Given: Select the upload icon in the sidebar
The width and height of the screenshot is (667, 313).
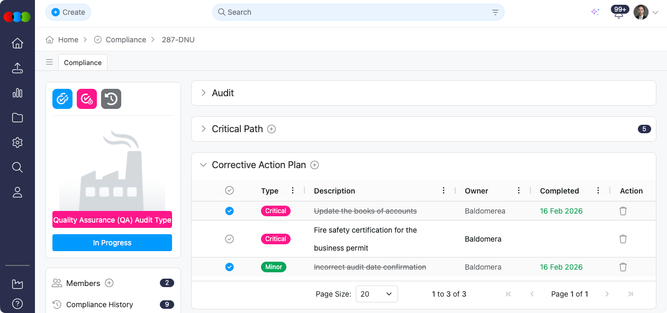Looking at the screenshot, I should tap(17, 68).
